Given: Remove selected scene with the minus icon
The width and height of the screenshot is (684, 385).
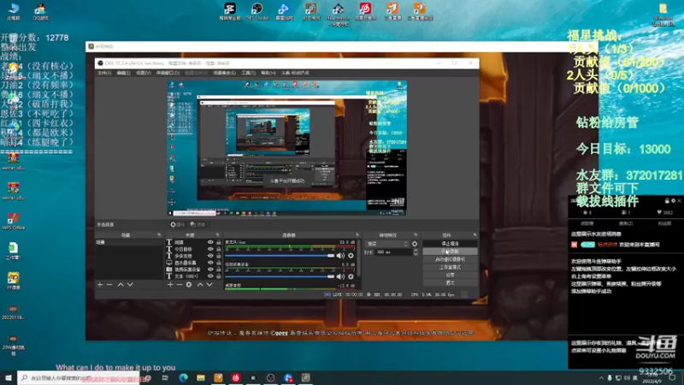Looking at the screenshot, I should pos(109,285).
